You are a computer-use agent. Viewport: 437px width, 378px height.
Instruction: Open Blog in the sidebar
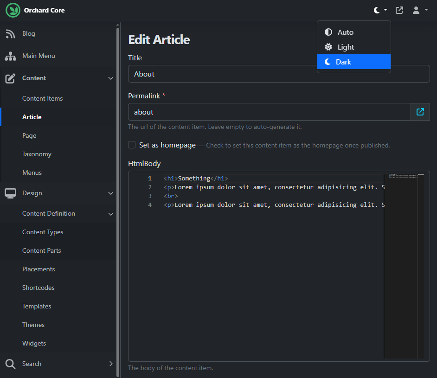click(x=29, y=34)
